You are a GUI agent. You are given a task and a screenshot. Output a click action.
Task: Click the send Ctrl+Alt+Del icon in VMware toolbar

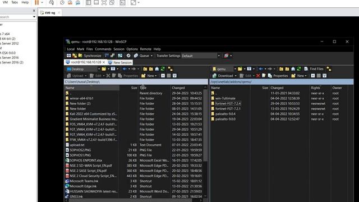pyautogui.click(x=52, y=2)
